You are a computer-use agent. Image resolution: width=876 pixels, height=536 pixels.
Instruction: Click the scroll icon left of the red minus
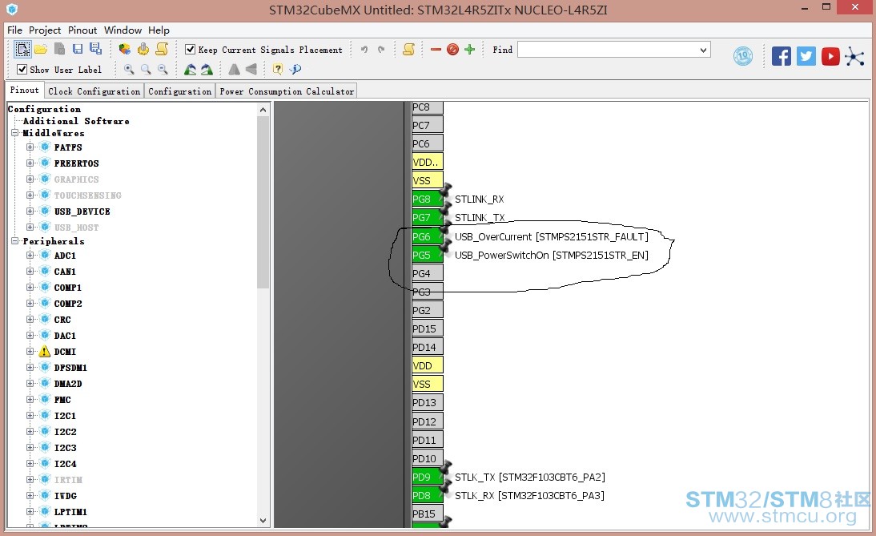pyautogui.click(x=408, y=49)
